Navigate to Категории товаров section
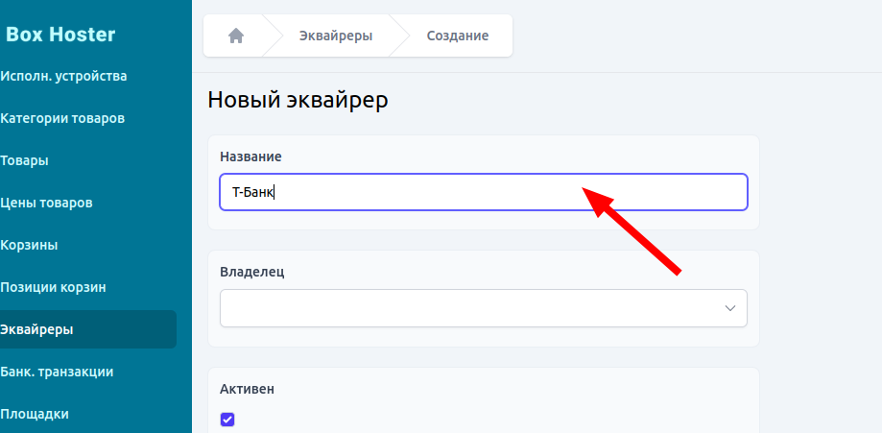 click(62, 118)
